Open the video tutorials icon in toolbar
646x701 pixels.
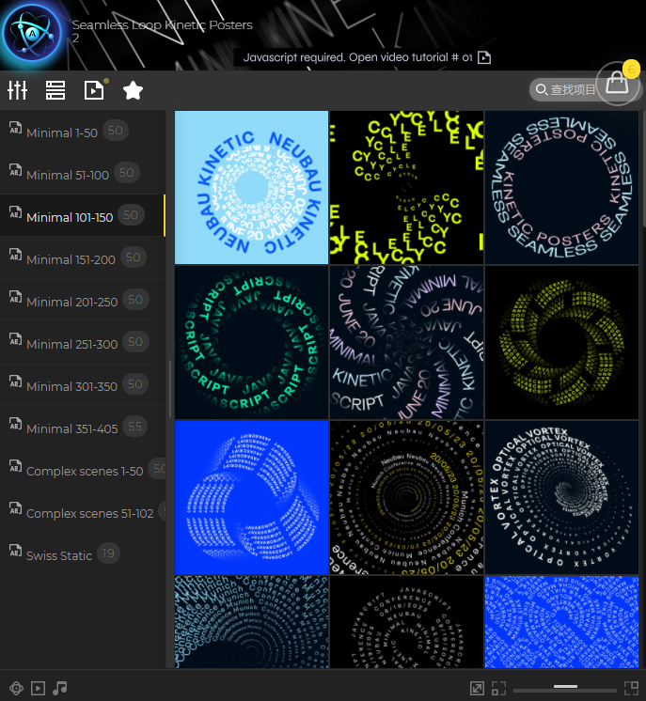point(94,90)
